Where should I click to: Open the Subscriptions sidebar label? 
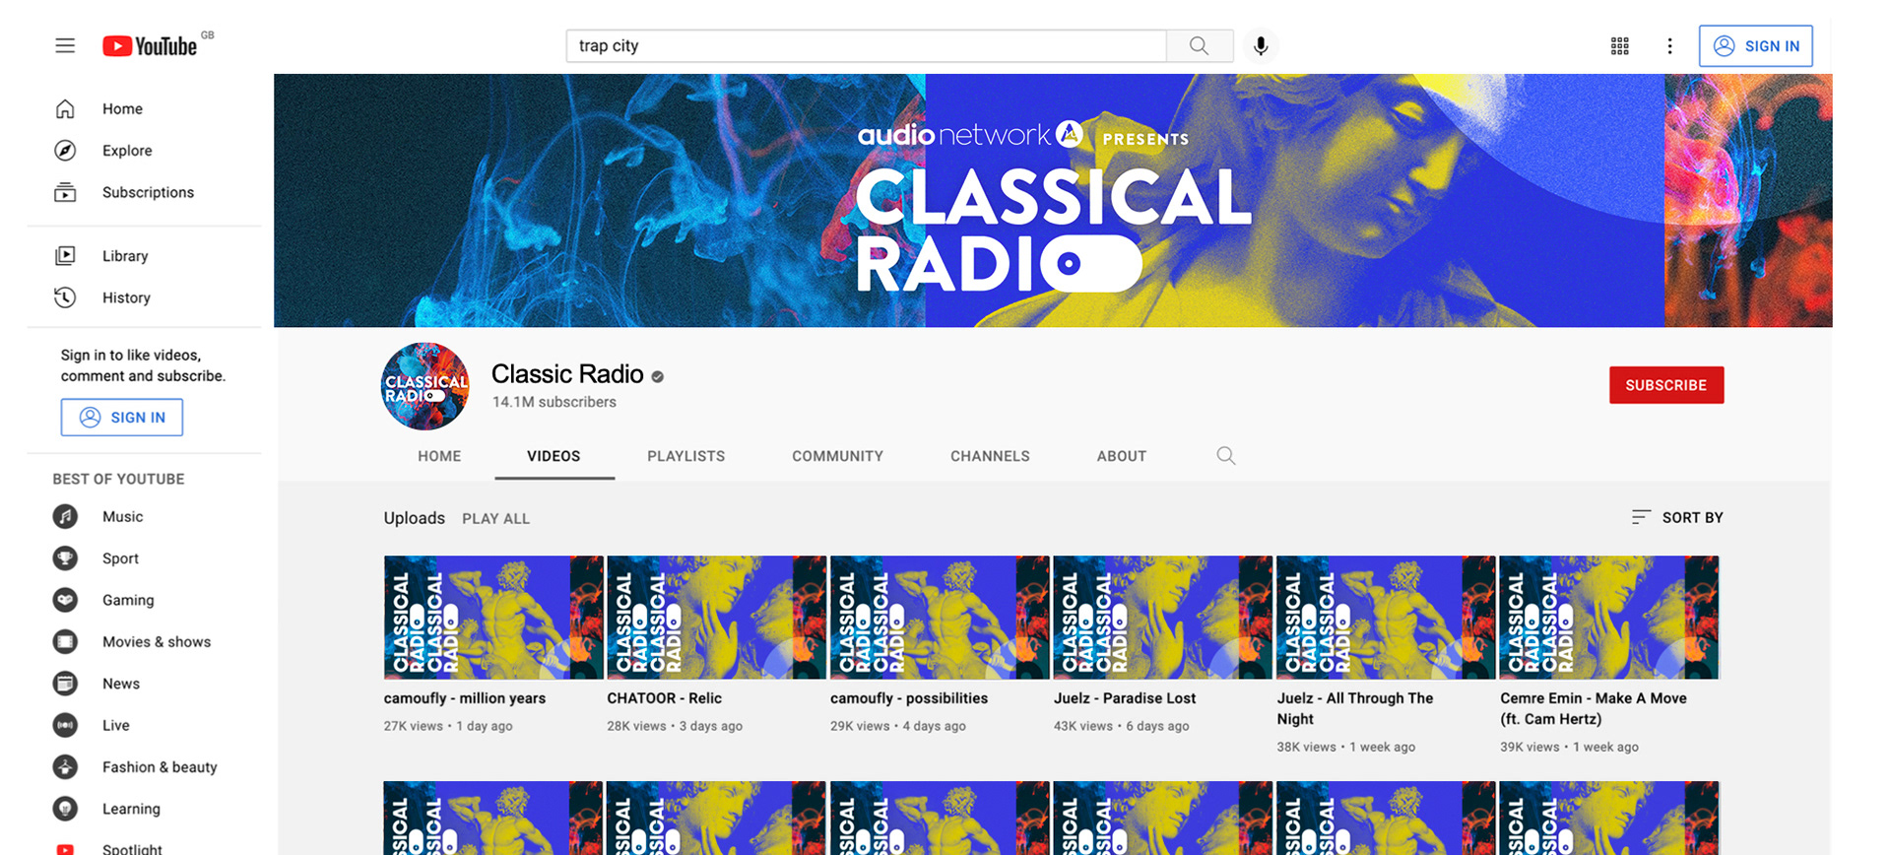click(148, 192)
